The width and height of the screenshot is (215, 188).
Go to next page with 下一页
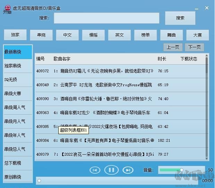[195, 47]
